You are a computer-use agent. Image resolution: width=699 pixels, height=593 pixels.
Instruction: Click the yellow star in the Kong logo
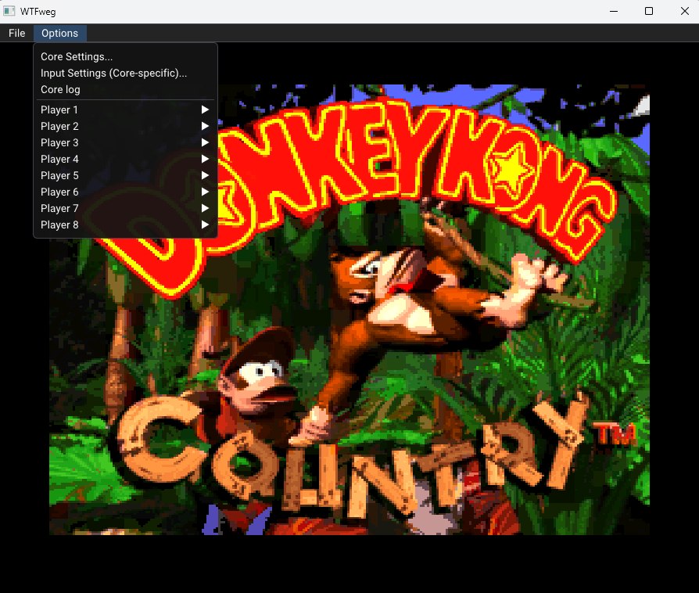coord(511,167)
